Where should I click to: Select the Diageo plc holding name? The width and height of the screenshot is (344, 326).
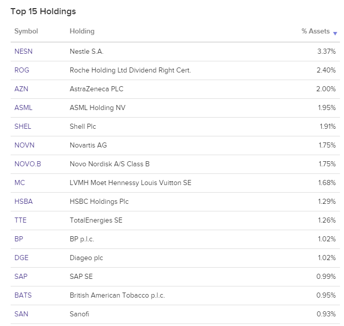[86, 258]
